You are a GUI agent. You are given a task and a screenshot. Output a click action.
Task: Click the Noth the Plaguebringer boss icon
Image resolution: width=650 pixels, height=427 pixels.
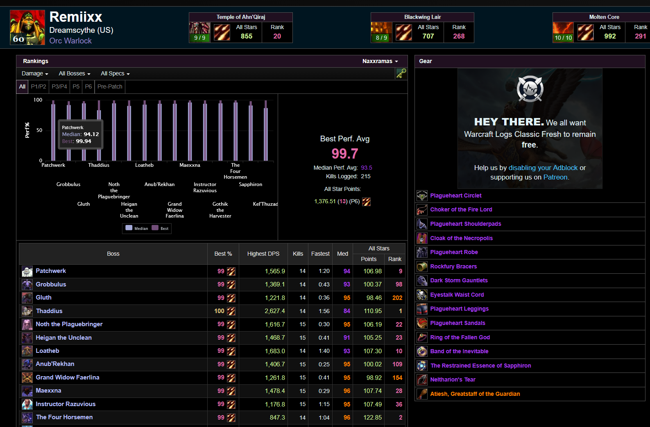(27, 325)
